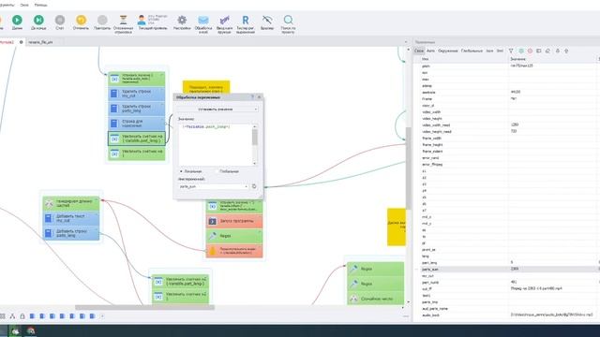Select the error_ffmpeg variable row
The image size is (600, 337).
[x=505, y=165]
